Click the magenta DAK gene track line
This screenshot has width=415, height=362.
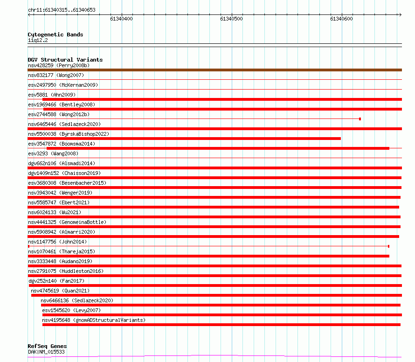214,356
